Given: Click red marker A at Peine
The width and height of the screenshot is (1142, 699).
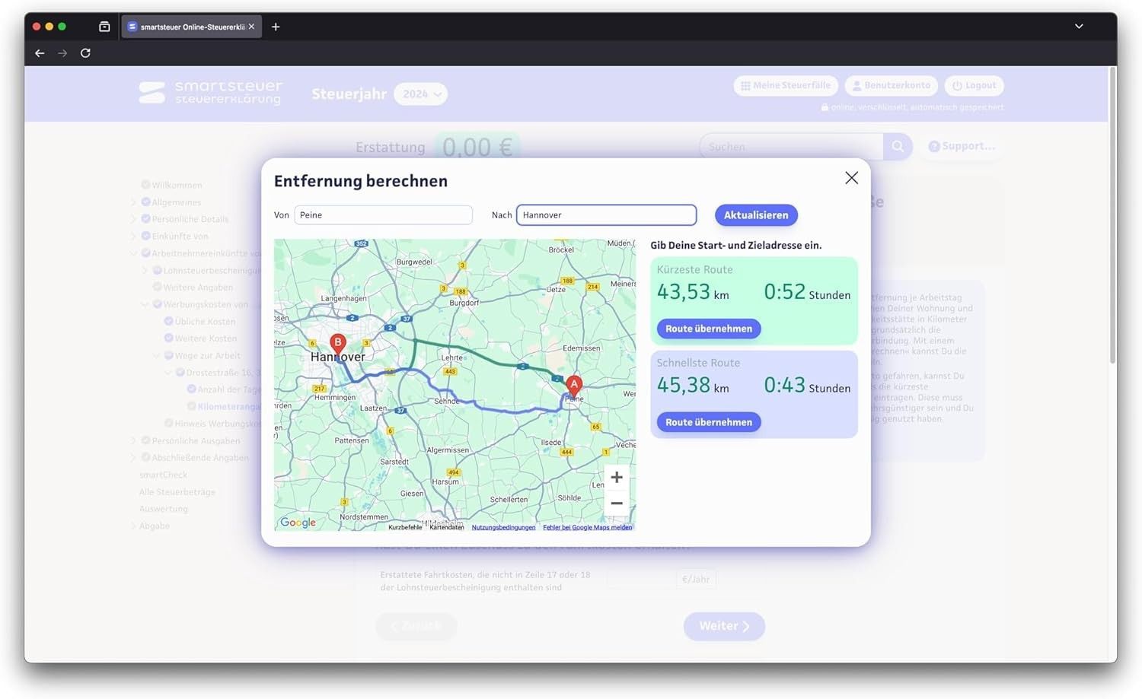Looking at the screenshot, I should pos(574,385).
